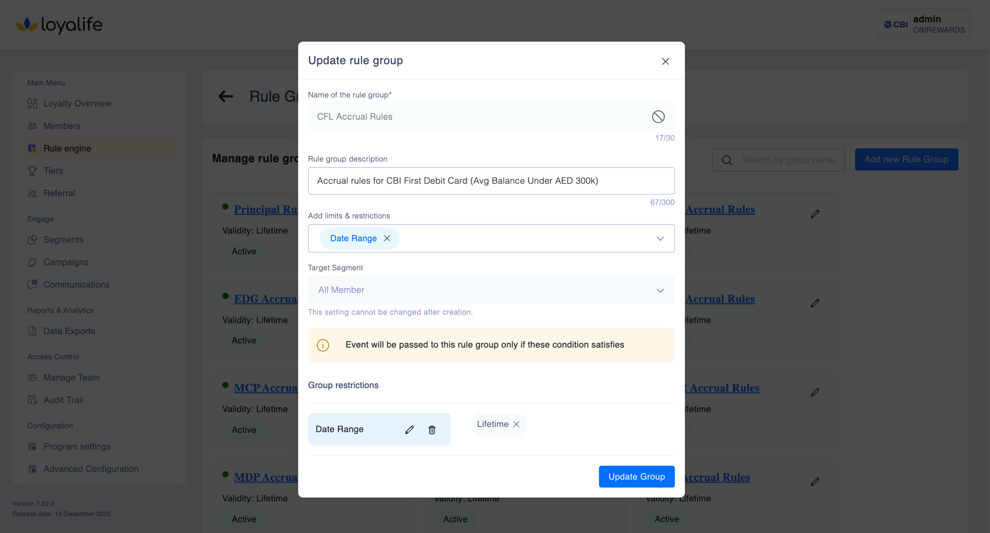Click the Loyalty Overview grid icon

(x=32, y=103)
